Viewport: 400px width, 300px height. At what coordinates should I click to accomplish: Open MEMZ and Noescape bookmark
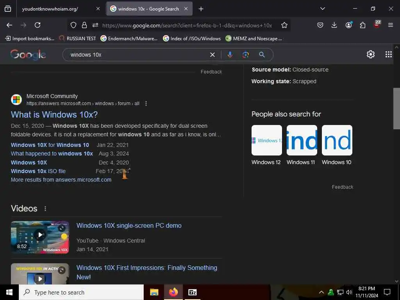[254, 39]
